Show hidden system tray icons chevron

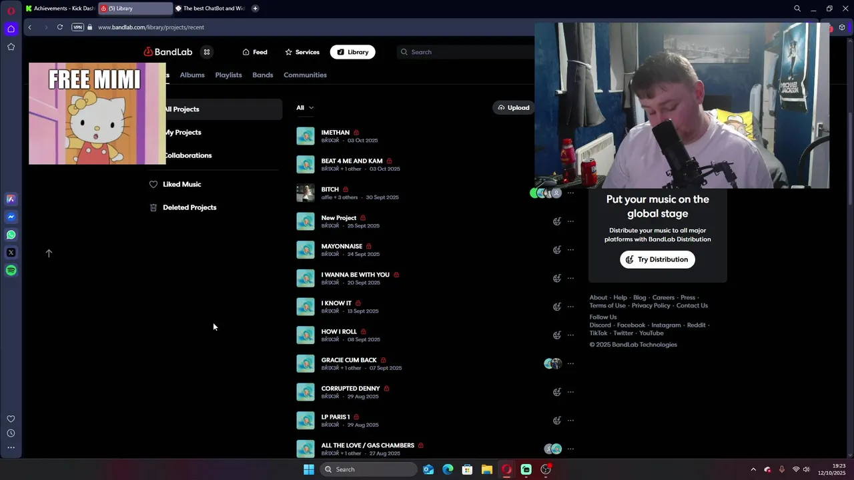tap(753, 469)
